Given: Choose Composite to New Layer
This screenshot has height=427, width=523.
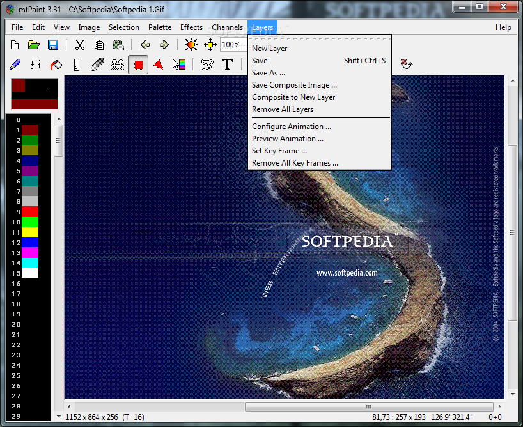Looking at the screenshot, I should tap(320, 97).
